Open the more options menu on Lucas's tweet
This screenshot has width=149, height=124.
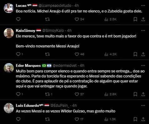[x=143, y=5]
